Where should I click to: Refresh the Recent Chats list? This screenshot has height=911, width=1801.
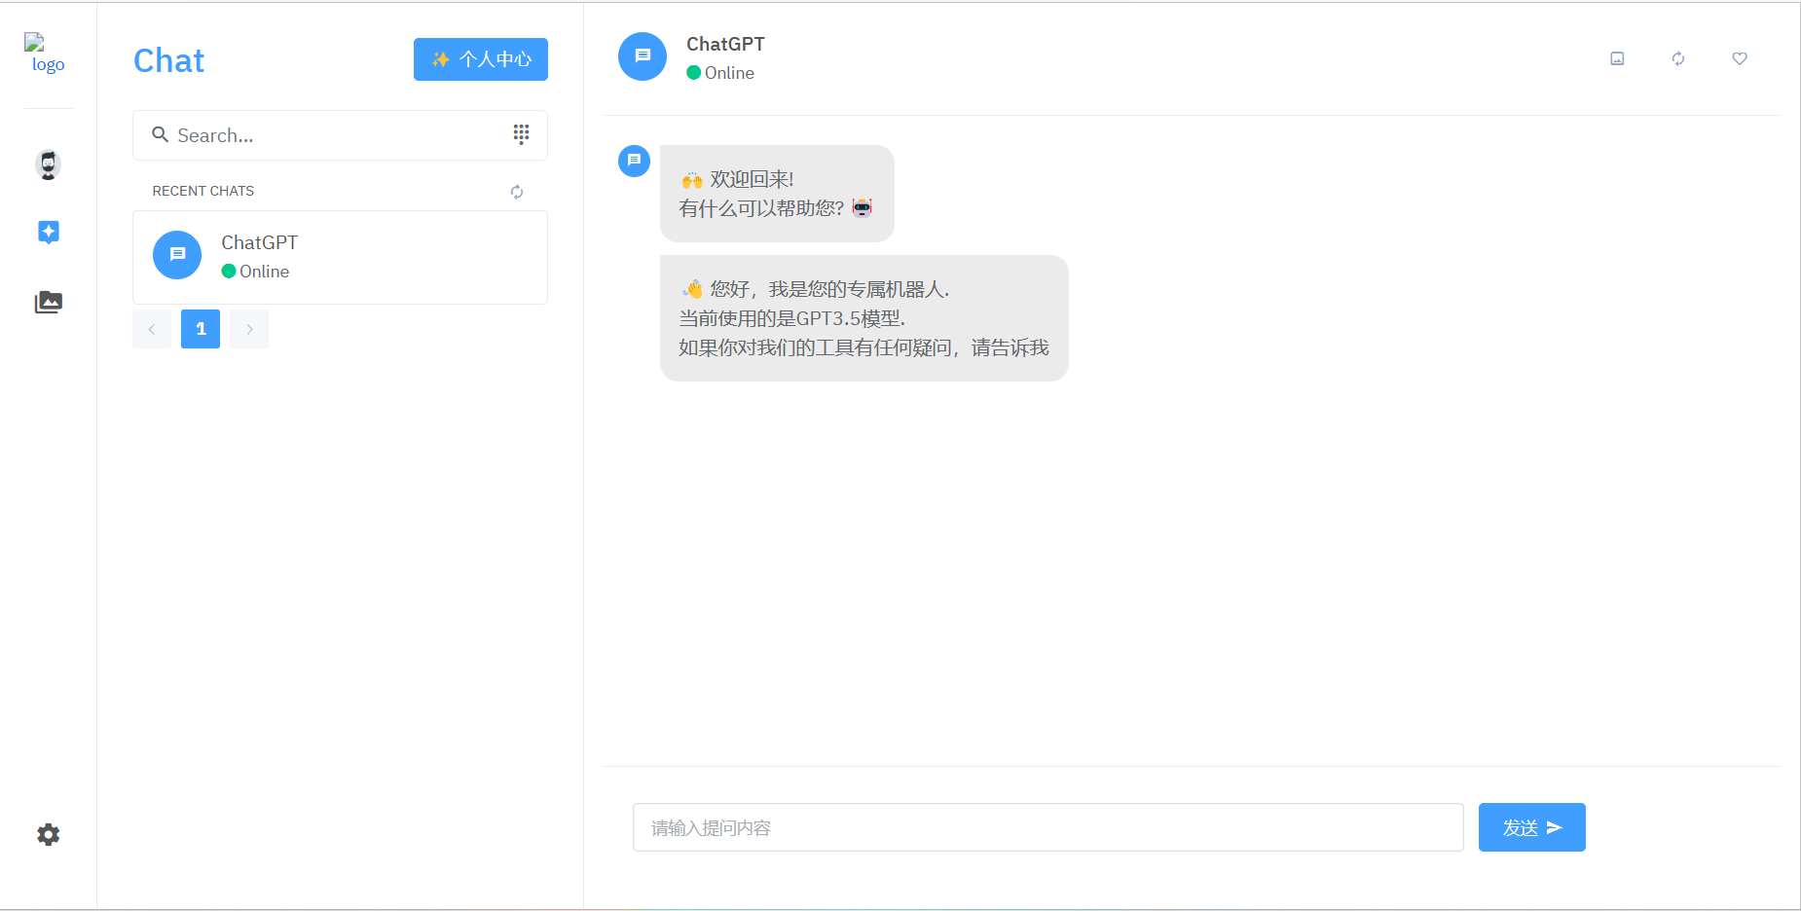click(x=517, y=192)
